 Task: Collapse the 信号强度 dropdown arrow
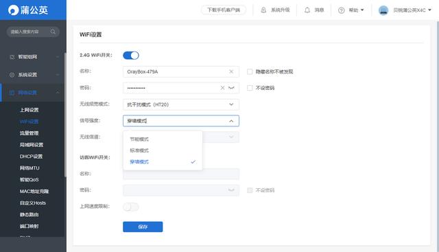(231, 121)
